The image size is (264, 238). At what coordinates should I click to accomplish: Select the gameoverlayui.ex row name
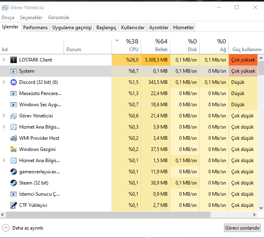tap(40, 172)
